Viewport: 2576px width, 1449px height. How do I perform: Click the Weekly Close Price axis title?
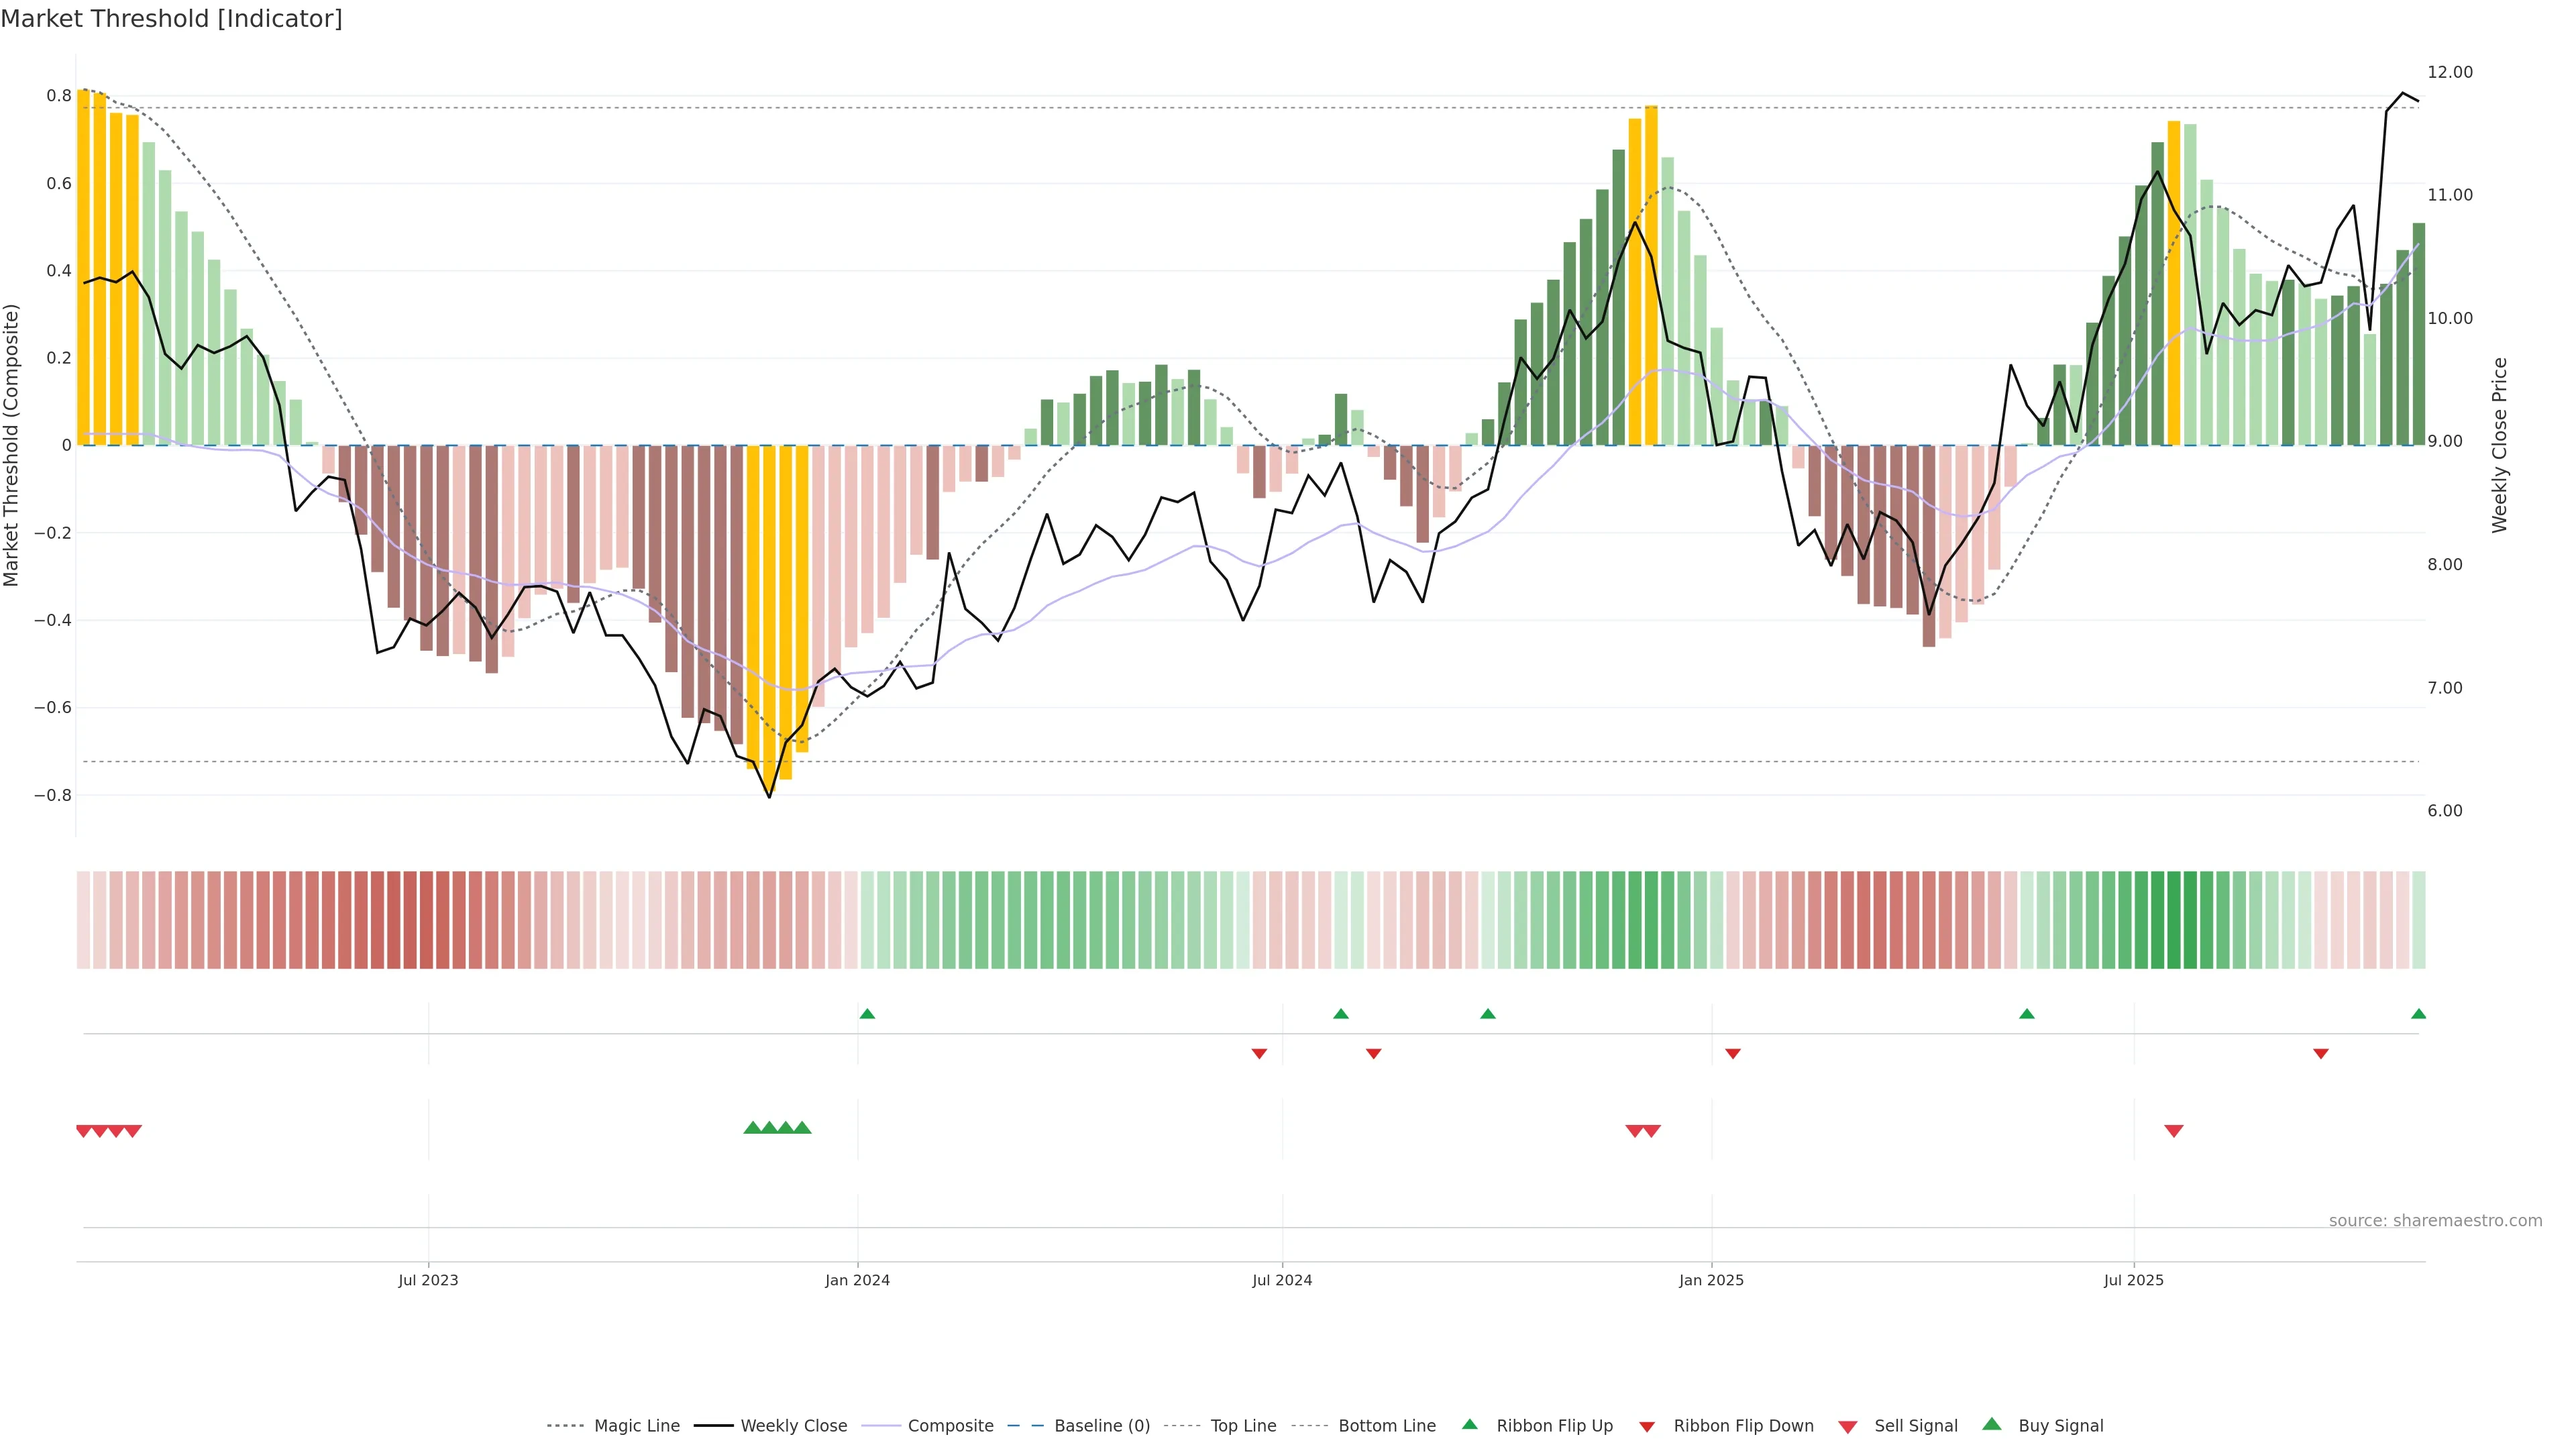pos(2500,445)
